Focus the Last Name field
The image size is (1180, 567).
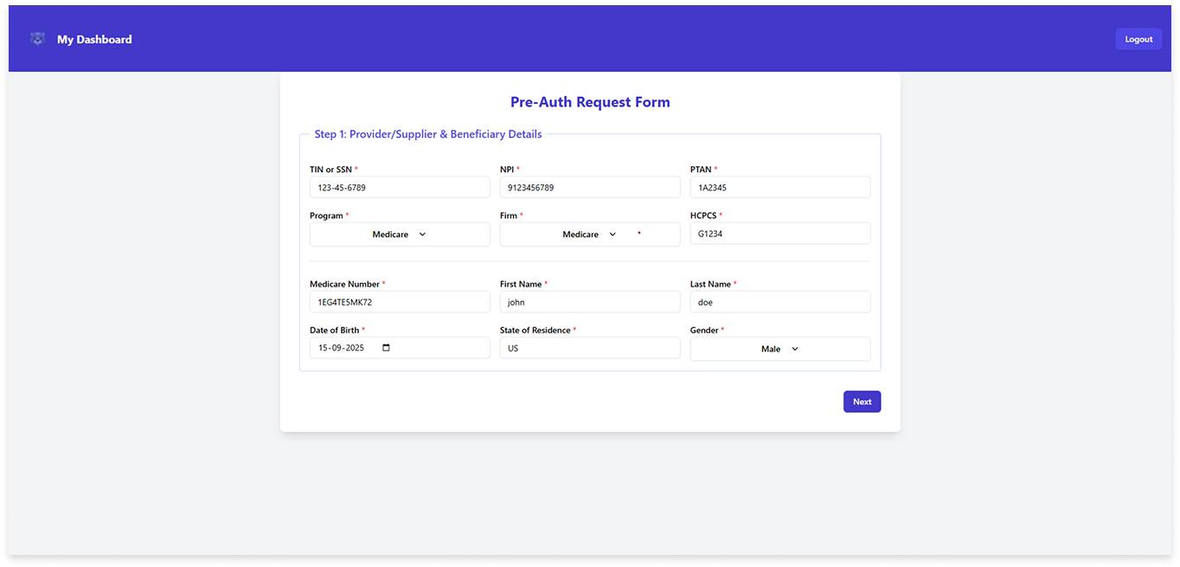point(780,302)
